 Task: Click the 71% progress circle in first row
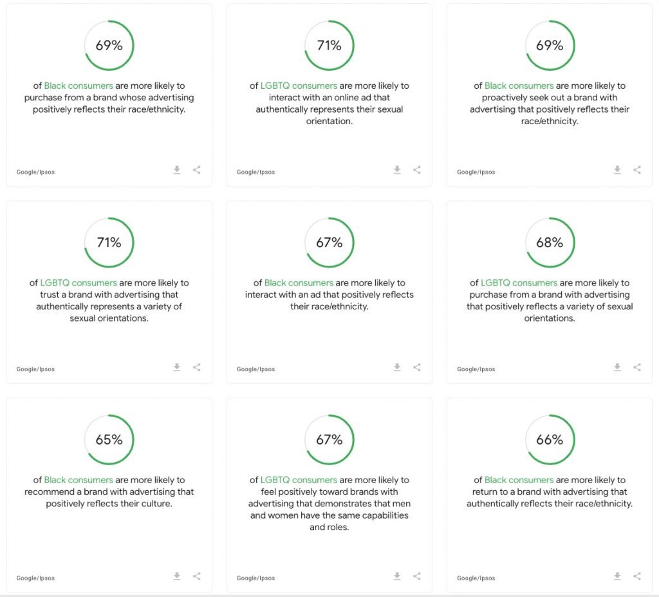[x=329, y=46]
